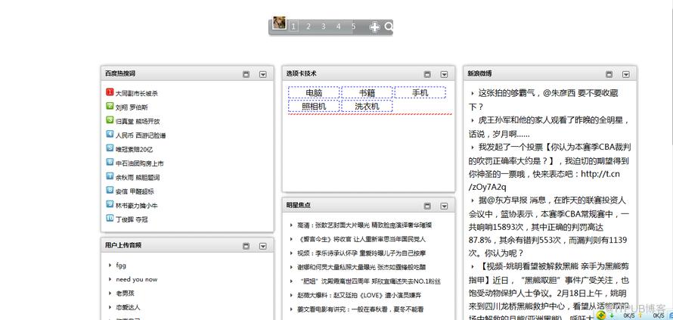
Task: Open the 百度热搜词 panel dropdown arrow
Action: point(262,74)
